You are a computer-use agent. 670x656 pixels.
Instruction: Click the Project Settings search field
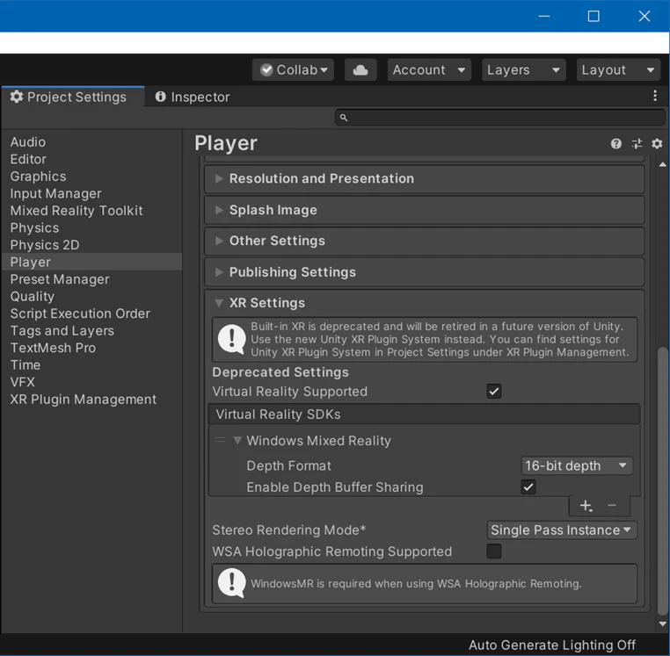click(x=500, y=118)
